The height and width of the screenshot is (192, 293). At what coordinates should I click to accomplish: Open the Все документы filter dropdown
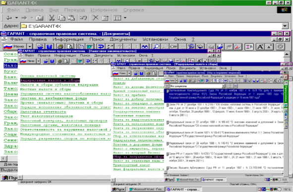(x=223, y=86)
